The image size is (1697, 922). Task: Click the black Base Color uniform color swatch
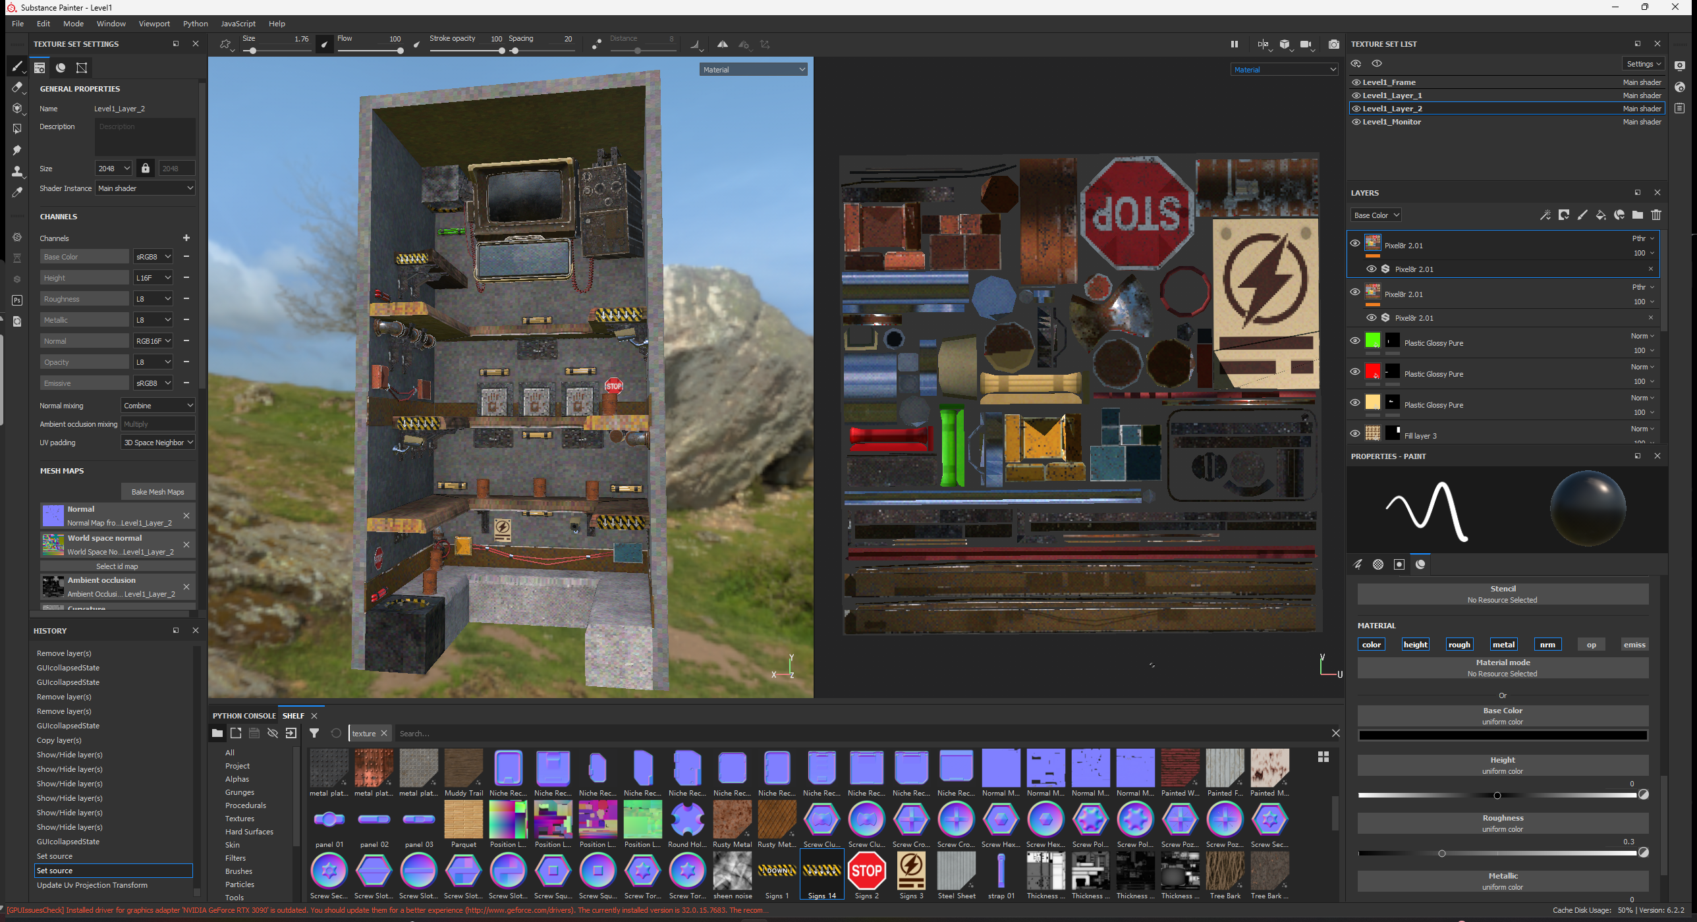pos(1502,736)
